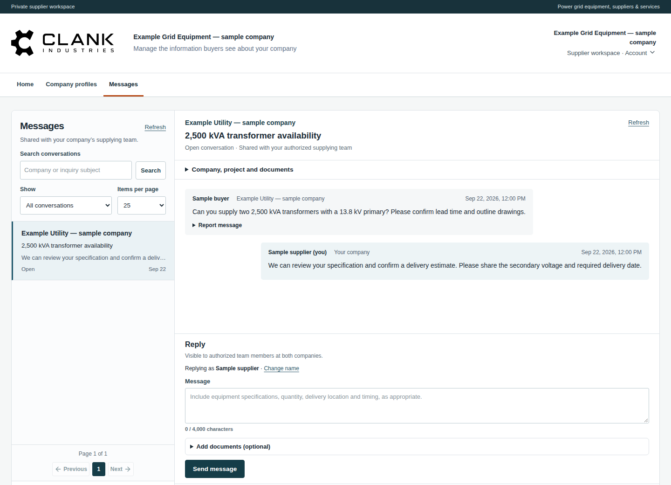Image resolution: width=671 pixels, height=485 pixels.
Task: Go to the Home tab
Action: pyautogui.click(x=25, y=84)
